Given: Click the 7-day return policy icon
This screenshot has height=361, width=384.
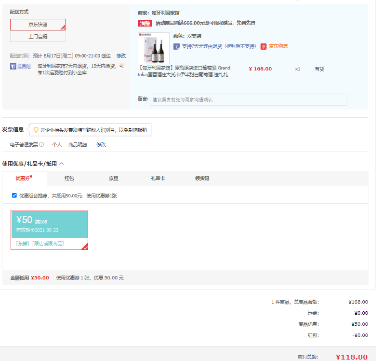Looking at the screenshot, I should [176, 46].
